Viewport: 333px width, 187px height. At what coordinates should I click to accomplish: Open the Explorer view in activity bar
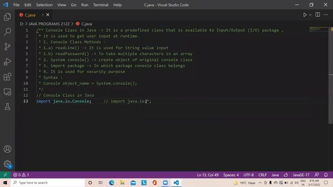click(x=7, y=17)
